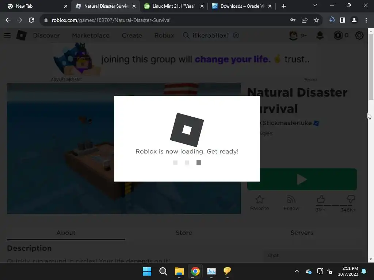Click the game screenshot thumbnail

[124, 148]
